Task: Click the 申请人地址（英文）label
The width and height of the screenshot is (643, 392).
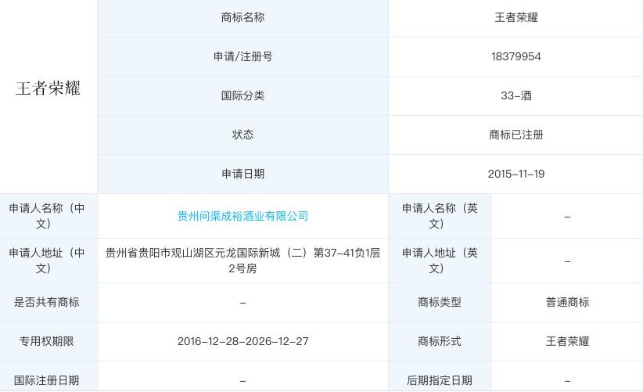Action: [440, 261]
